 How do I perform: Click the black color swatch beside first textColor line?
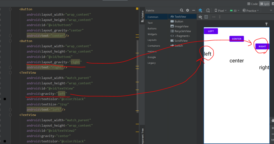pos(5,99)
